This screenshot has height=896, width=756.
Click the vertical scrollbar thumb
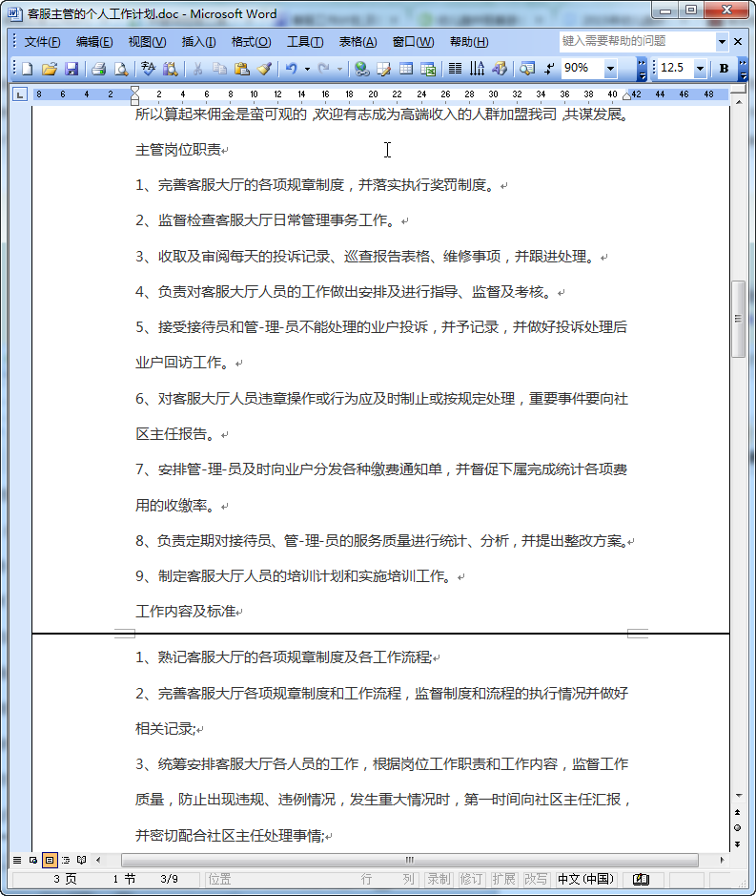[x=737, y=321]
